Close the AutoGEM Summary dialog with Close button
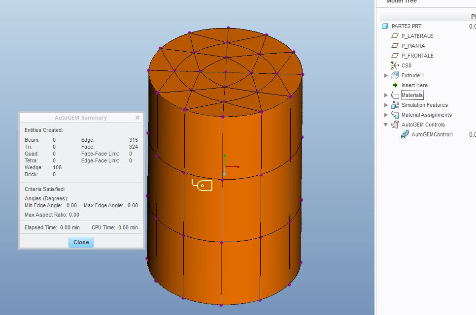 pos(81,242)
